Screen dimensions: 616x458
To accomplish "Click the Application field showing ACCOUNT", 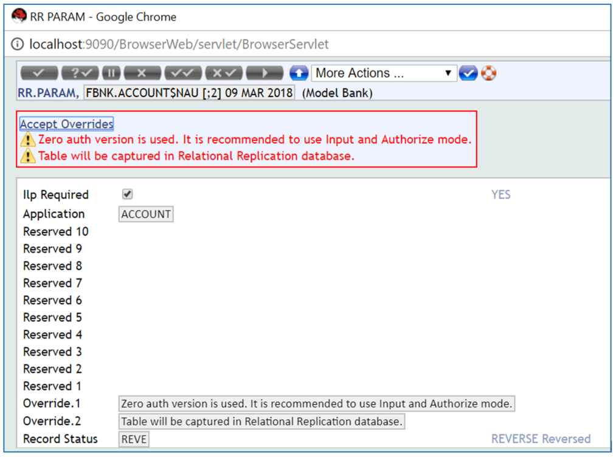I will [146, 214].
